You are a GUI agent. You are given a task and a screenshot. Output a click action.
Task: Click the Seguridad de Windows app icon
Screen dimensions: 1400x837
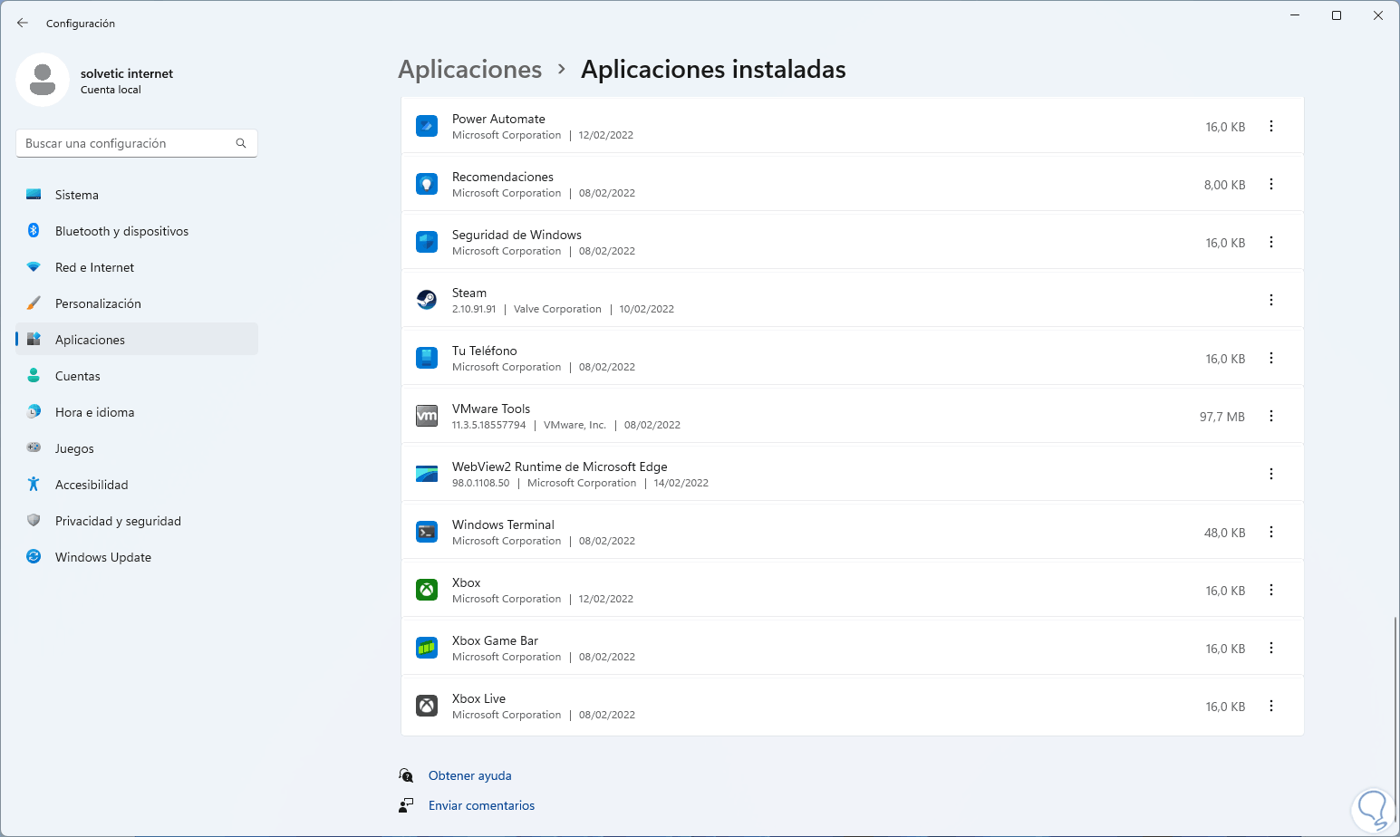pyautogui.click(x=427, y=242)
